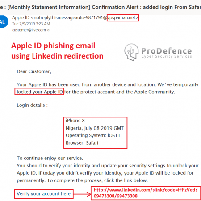
Task: Click the 'Nigeria, July 08 2019 GMT' line
Action: 95,128
